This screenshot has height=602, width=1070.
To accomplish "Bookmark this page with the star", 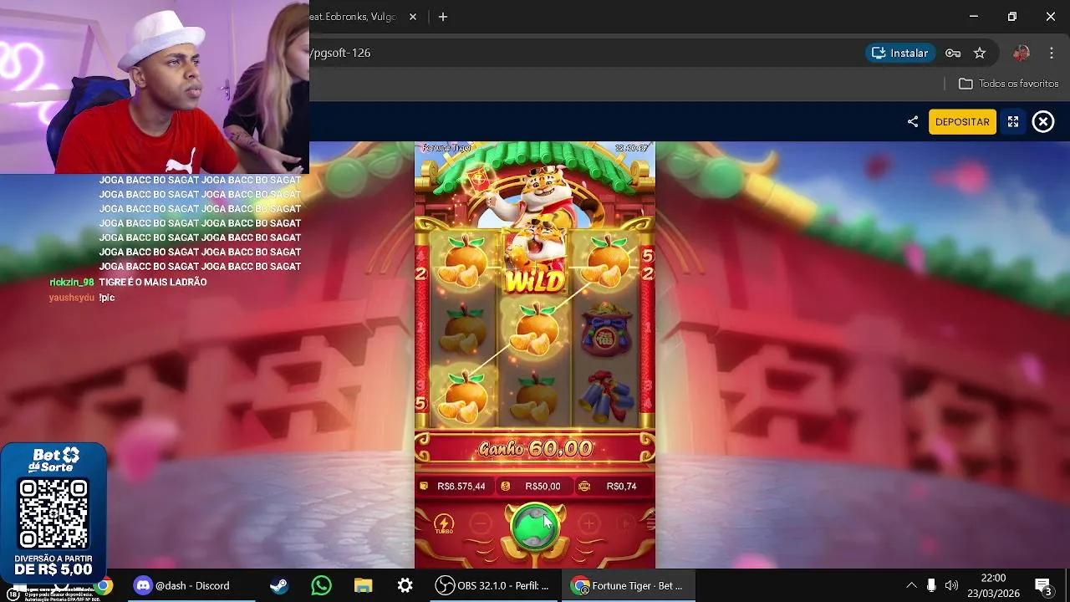I will pos(980,53).
